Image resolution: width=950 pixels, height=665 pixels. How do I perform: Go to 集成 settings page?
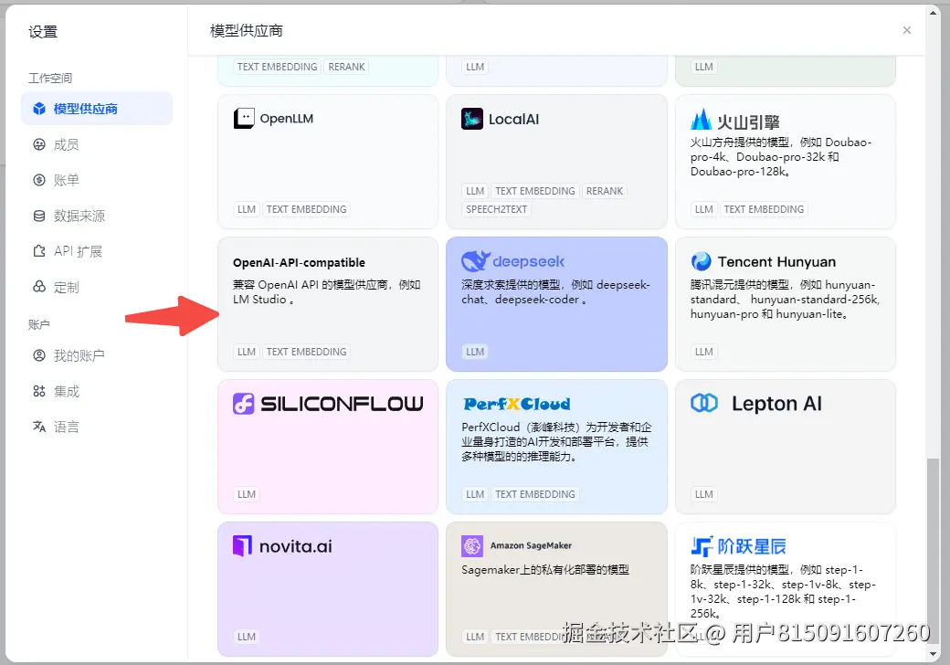(97, 391)
